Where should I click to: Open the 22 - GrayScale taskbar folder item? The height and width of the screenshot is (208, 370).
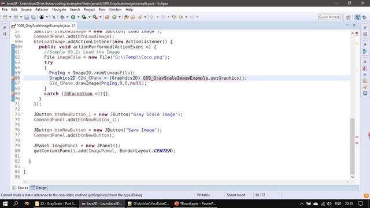pyautogui.click(x=55, y=203)
